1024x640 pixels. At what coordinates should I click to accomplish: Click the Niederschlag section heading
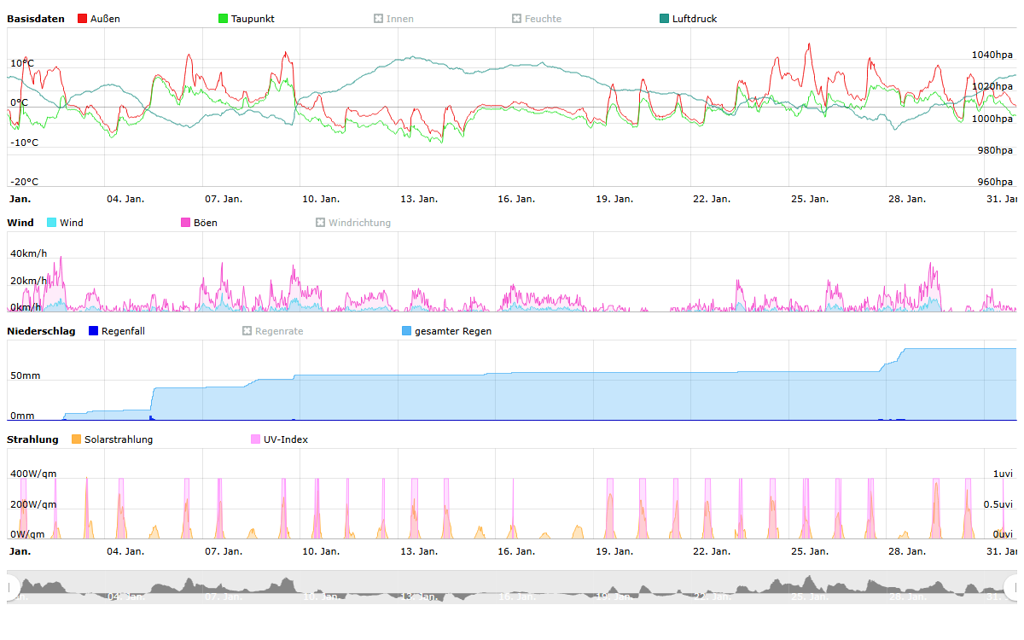[41, 331]
